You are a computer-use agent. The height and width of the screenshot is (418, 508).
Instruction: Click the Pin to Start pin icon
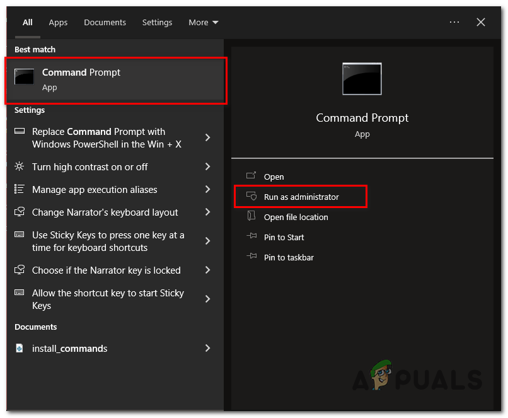(251, 237)
